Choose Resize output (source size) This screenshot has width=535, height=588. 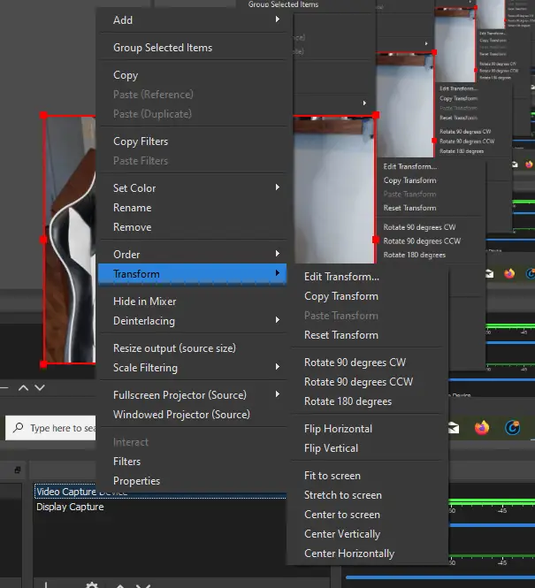tap(192, 348)
